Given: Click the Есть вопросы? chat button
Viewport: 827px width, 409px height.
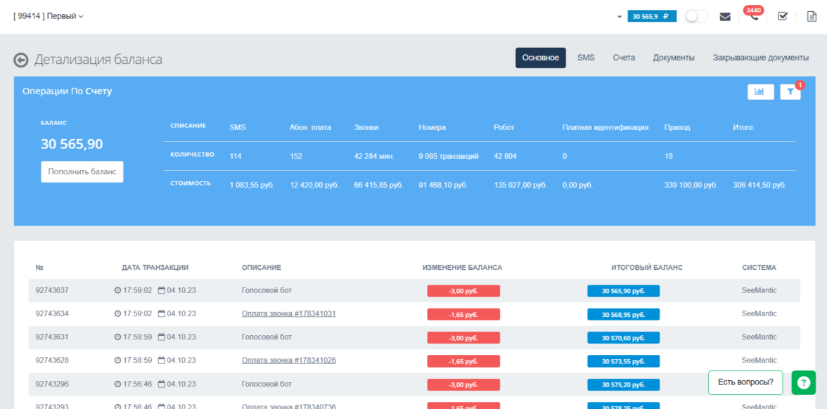Looking at the screenshot, I should pos(745,382).
